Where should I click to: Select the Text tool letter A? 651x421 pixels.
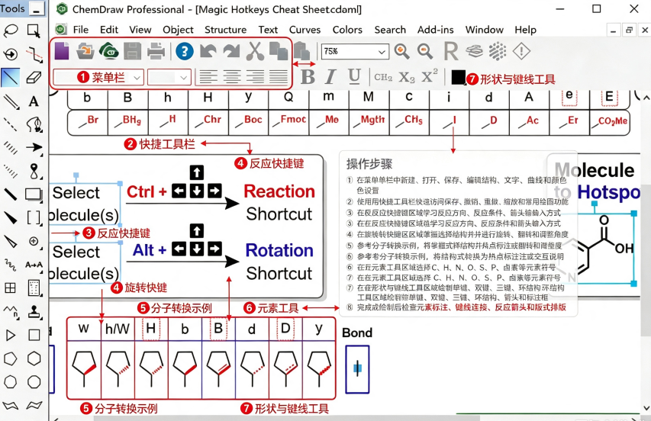(34, 101)
